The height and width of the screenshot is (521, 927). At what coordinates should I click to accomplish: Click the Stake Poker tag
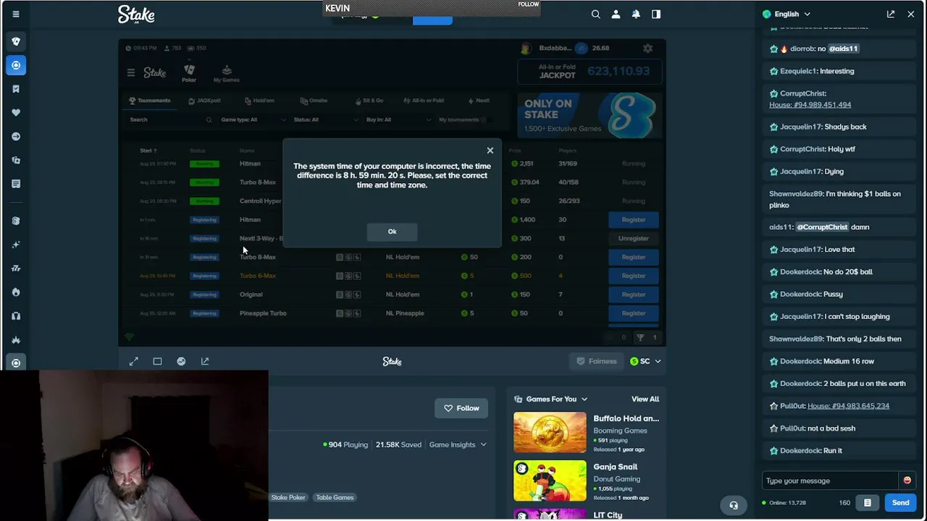coord(288,498)
